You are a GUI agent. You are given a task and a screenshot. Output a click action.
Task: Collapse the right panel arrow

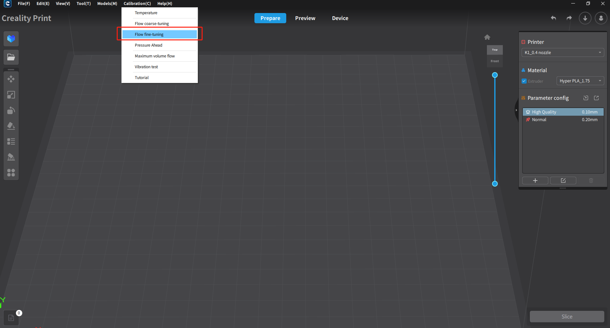tap(516, 110)
